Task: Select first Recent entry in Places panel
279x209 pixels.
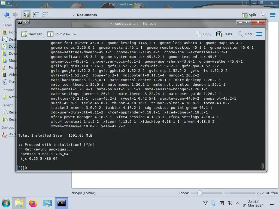Action: coord(9,112)
